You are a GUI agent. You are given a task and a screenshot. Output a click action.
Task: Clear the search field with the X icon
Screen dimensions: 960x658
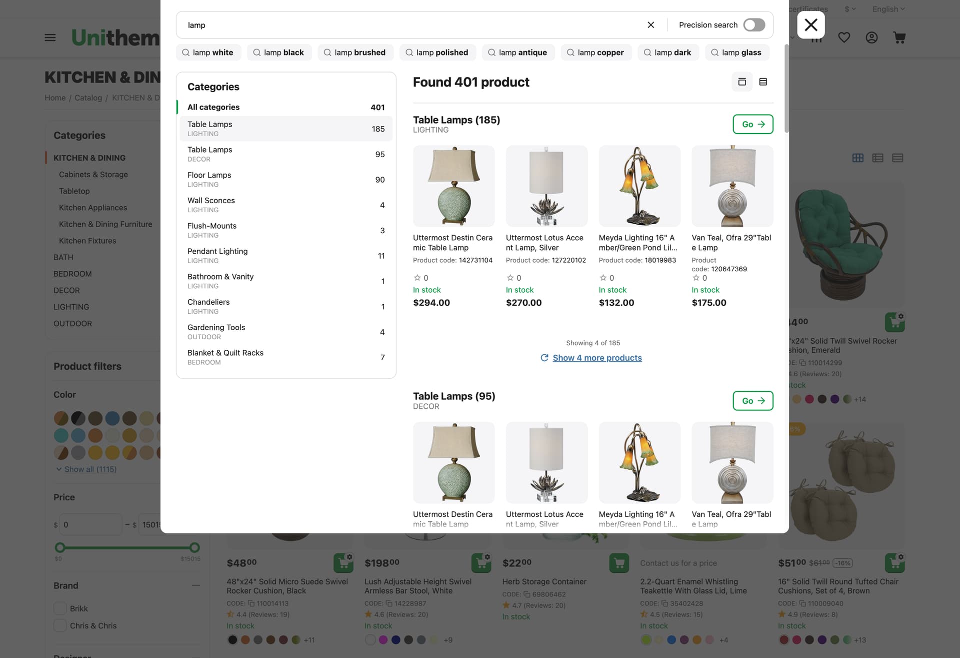pyautogui.click(x=650, y=25)
